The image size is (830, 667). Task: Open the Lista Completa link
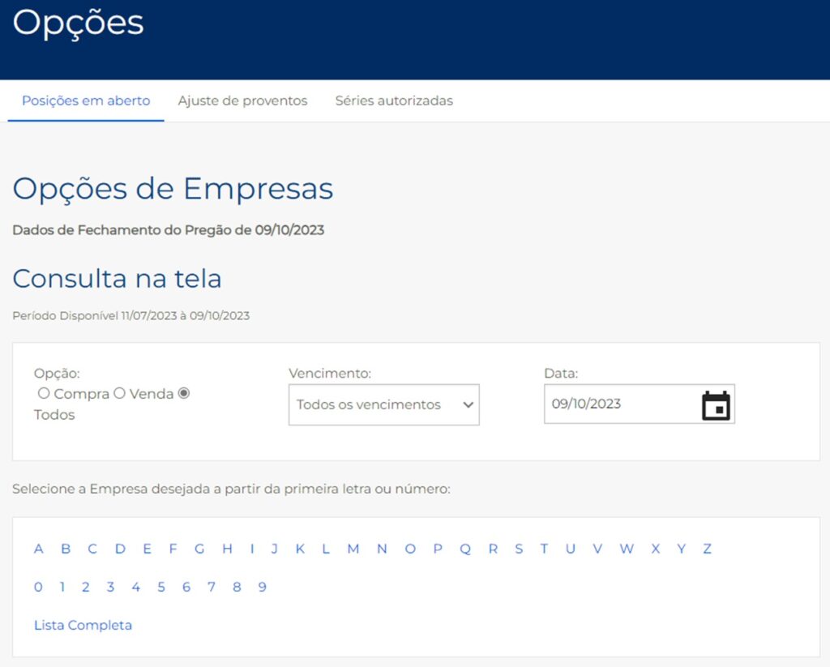pyautogui.click(x=83, y=625)
